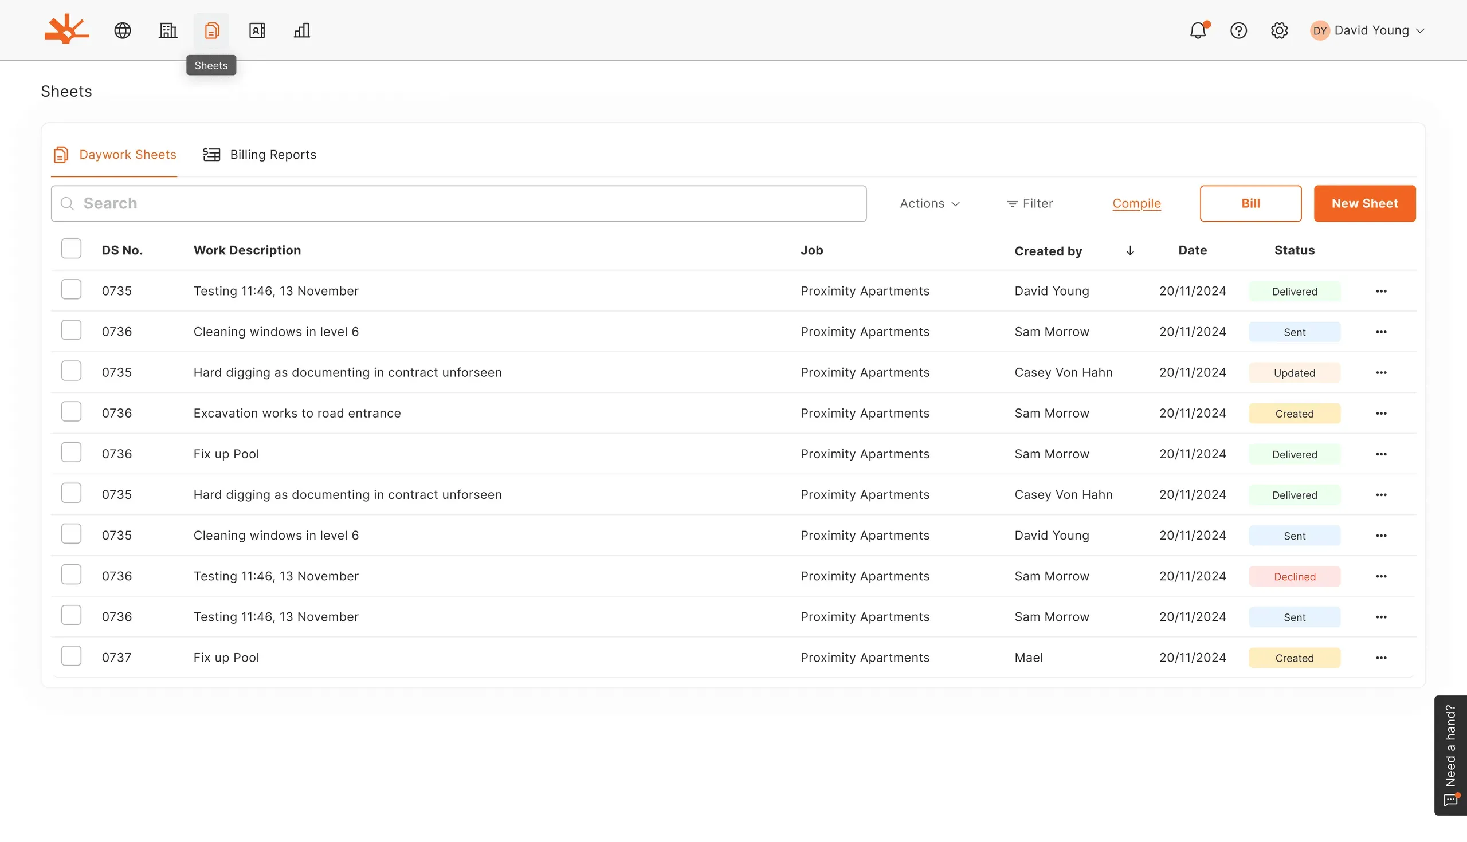The height and width of the screenshot is (842, 1467).
Task: Switch to the Billing Reports tab
Action: [260, 155]
